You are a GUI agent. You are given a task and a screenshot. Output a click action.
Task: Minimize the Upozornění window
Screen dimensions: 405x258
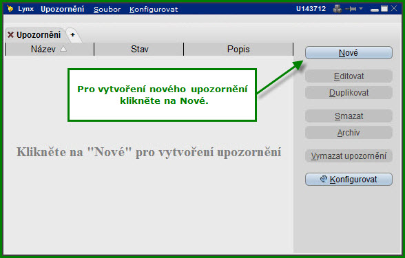[x=375, y=10]
